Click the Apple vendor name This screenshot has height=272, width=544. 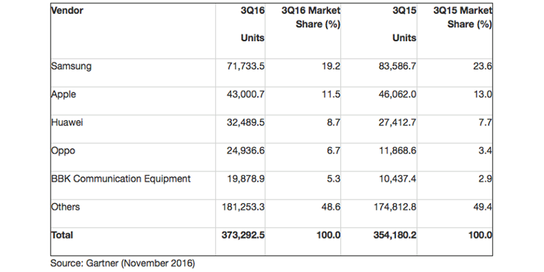(63, 95)
